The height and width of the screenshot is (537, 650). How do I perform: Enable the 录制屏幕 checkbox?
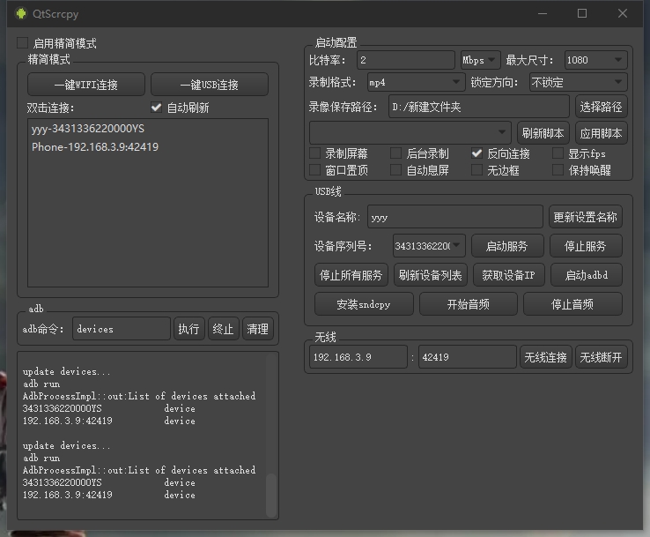pyautogui.click(x=315, y=153)
